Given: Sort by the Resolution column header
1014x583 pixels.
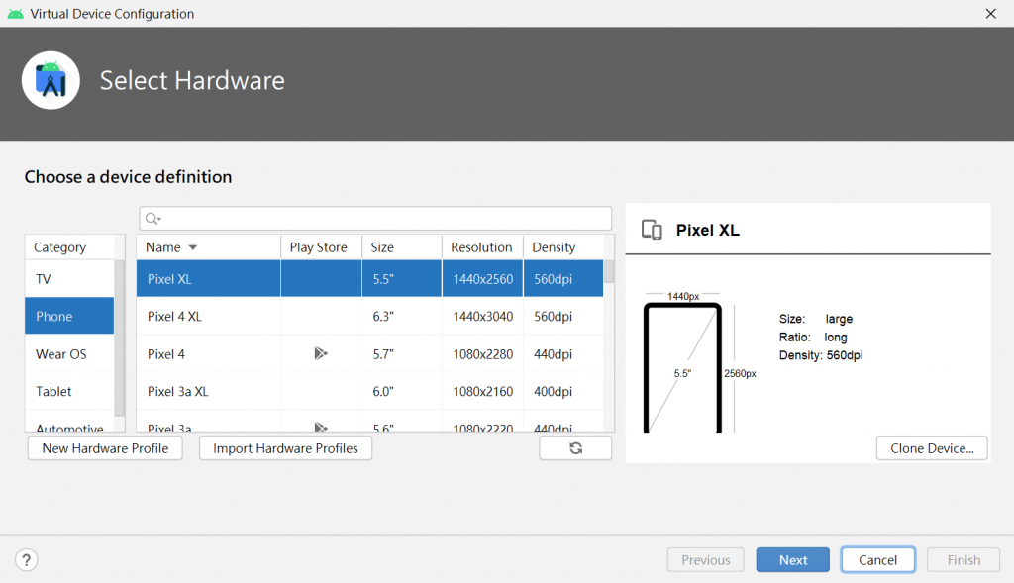Looking at the screenshot, I should click(x=482, y=246).
